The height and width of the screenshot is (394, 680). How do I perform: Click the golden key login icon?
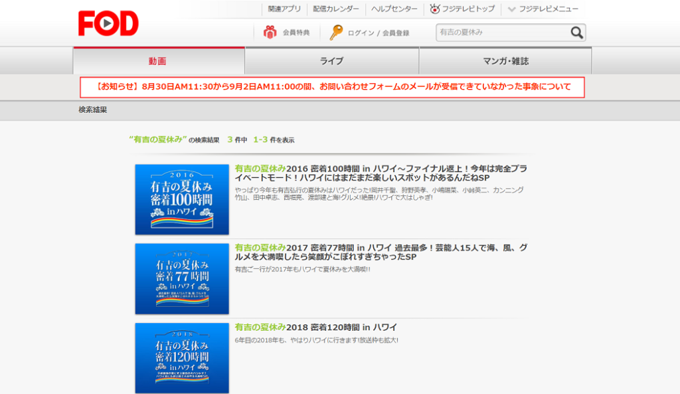coord(336,33)
